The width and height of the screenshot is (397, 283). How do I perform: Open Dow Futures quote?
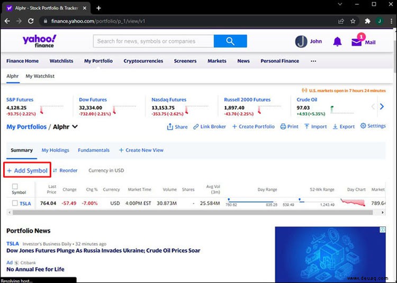tap(93, 99)
